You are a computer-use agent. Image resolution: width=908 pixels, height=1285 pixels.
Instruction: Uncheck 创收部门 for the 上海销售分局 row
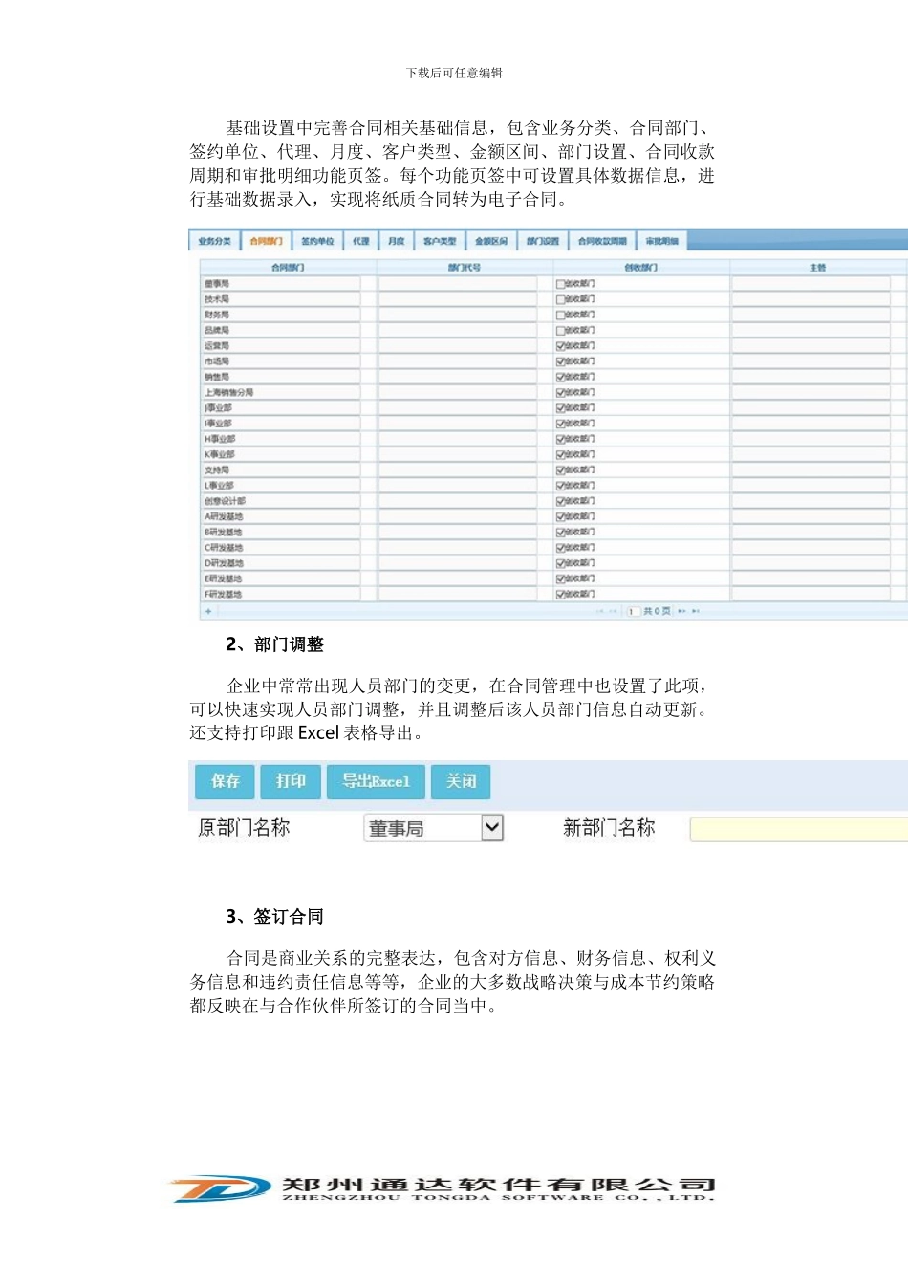[x=561, y=392]
